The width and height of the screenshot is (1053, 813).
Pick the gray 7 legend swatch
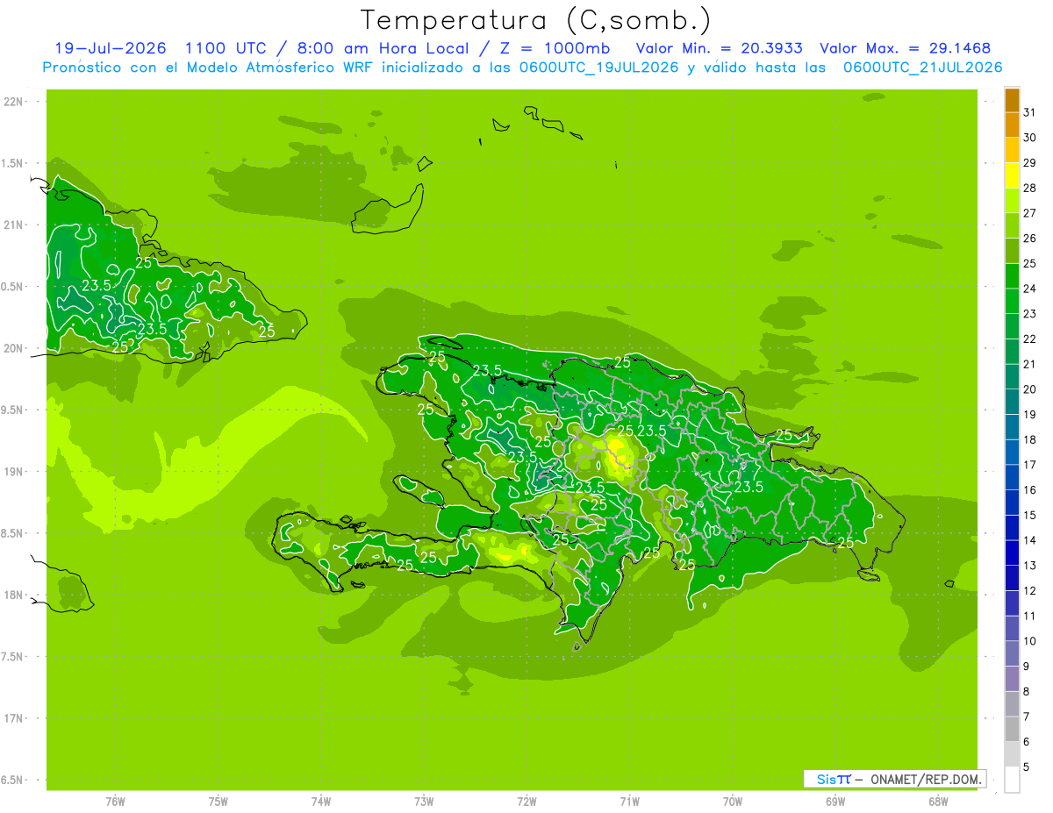point(1012,704)
